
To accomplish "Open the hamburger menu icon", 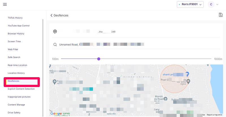I will [5, 4].
